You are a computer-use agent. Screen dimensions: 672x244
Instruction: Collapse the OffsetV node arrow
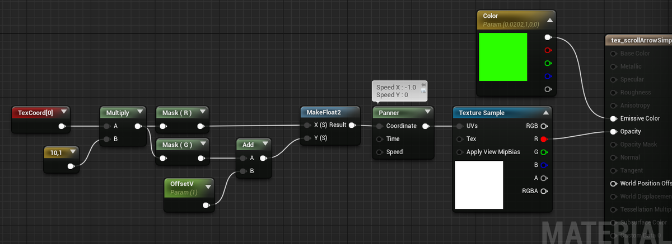click(x=208, y=186)
